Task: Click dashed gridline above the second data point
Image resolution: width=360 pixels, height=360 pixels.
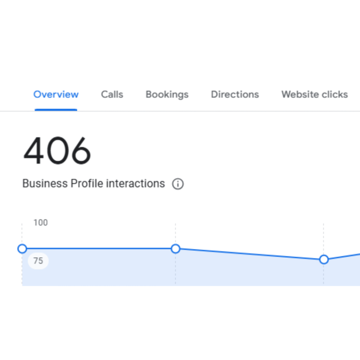Action: 175,233
